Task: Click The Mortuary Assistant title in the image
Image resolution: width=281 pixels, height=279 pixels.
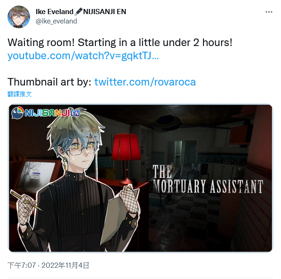Action: [207, 179]
